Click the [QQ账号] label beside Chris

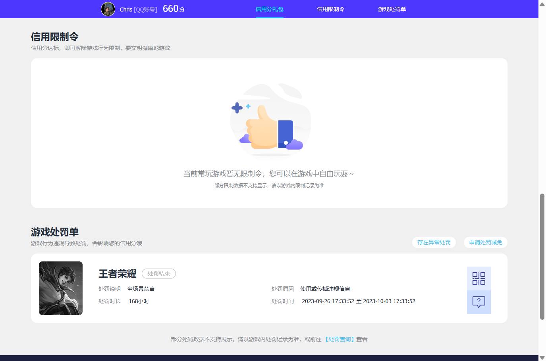146,9
